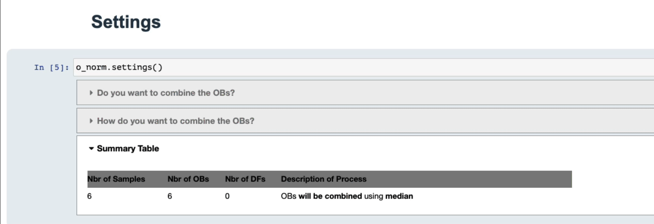Screen dimensions: 654x224
Task: Click the disclosure triangle beside Summary Table
Action: 91,148
